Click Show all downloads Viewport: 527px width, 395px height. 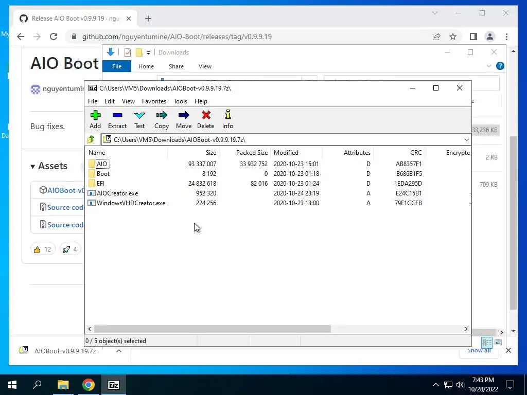tap(479, 350)
